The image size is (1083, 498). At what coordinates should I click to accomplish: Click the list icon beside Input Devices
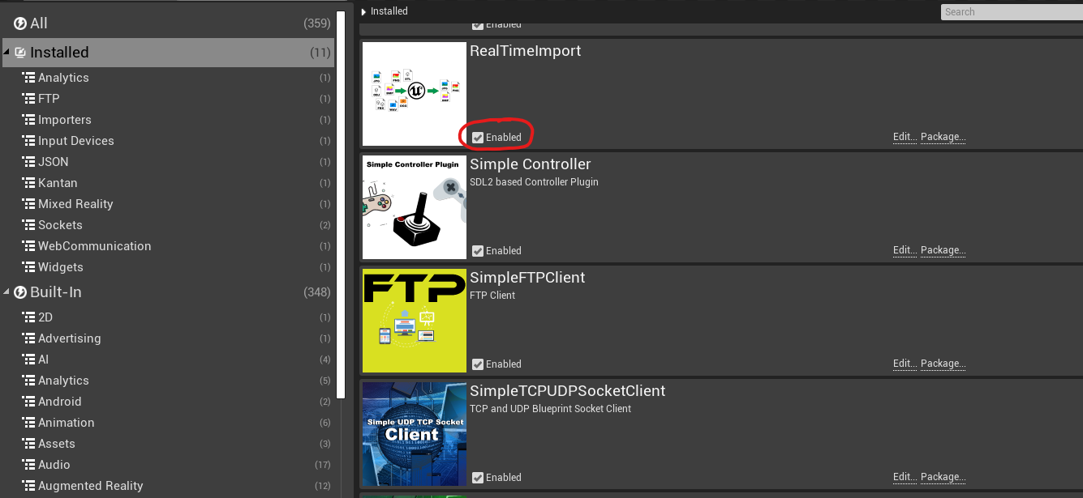[28, 141]
